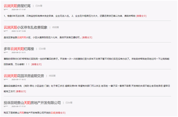View full text of the 花园洋房逾期交房 post
The width and height of the screenshot is (178, 117).
coord(21,91)
